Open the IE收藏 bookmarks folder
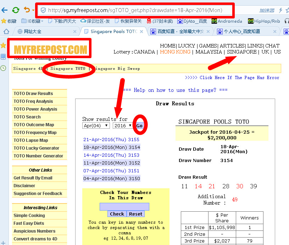289x245 pixels. coord(32,21)
